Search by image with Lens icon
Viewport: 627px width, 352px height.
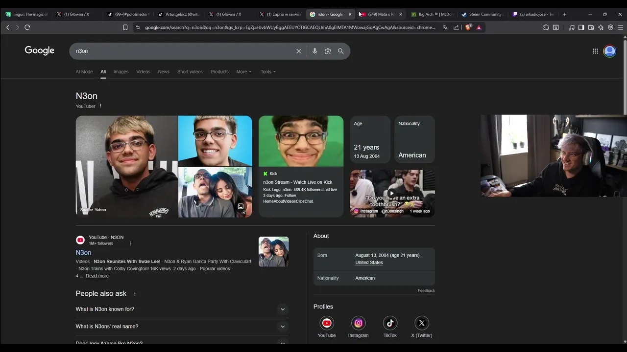point(328,51)
